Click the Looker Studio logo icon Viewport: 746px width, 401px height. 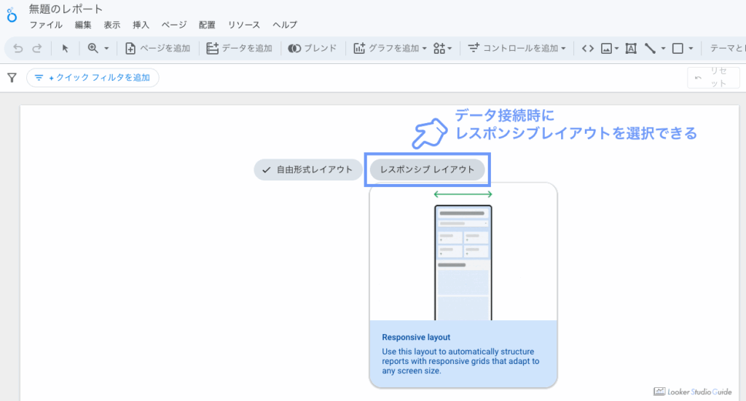coord(12,15)
